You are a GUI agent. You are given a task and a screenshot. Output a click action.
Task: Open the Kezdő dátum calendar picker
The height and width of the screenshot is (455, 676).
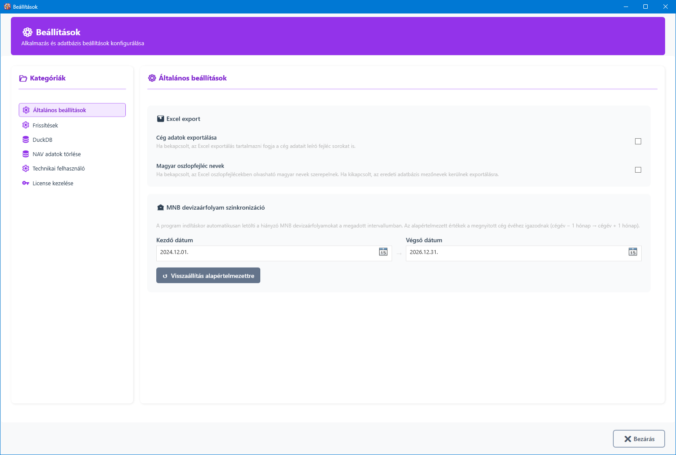(x=383, y=252)
